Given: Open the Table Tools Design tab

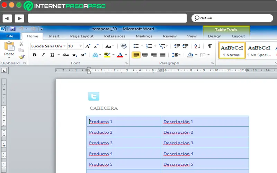Looking at the screenshot, I should tap(214, 36).
